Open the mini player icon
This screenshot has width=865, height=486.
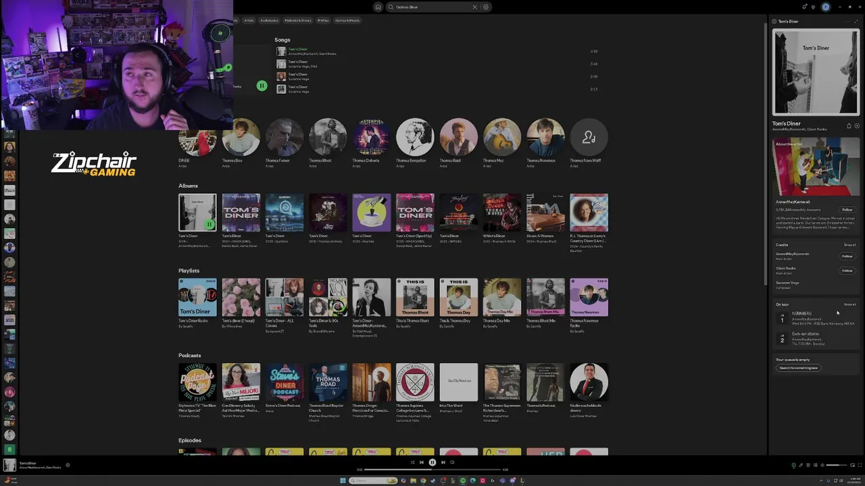pos(853,465)
